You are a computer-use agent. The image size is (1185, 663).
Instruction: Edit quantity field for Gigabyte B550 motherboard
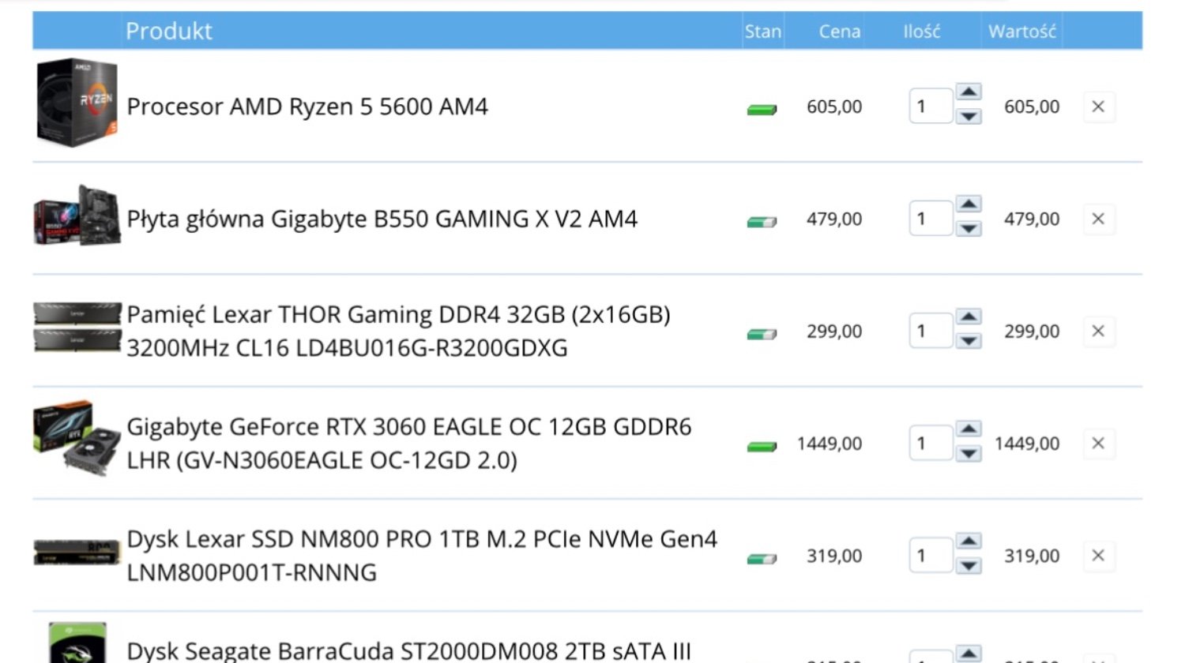[x=931, y=219]
